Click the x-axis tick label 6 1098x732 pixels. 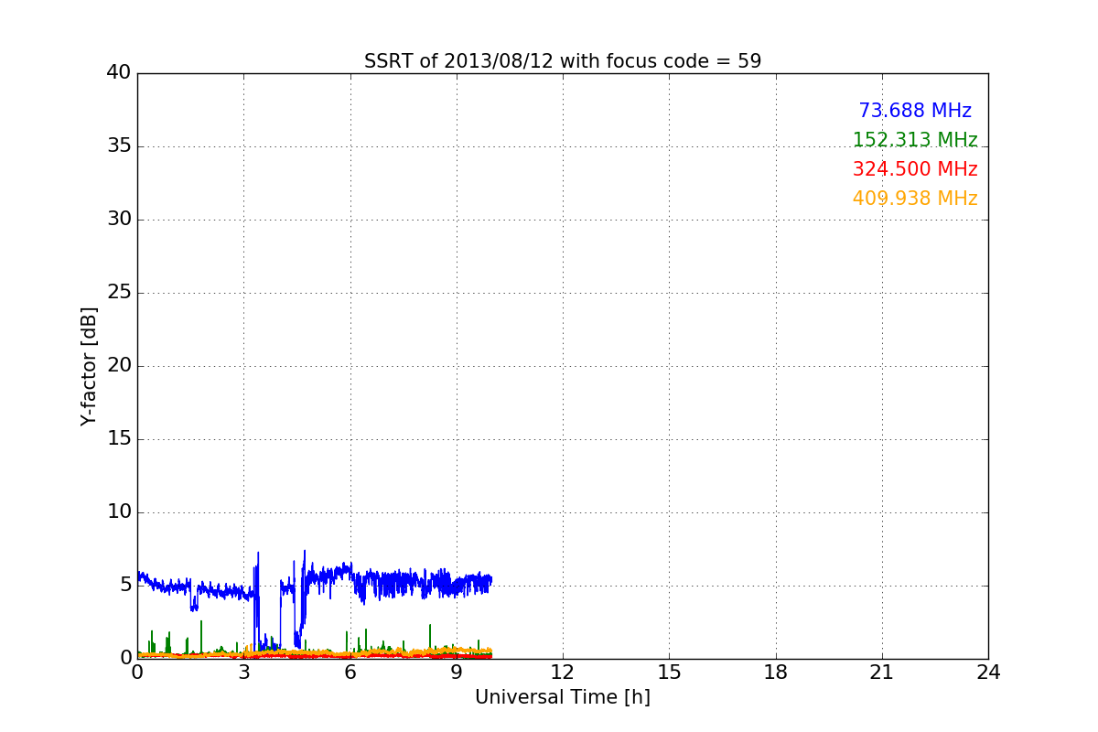coord(350,673)
